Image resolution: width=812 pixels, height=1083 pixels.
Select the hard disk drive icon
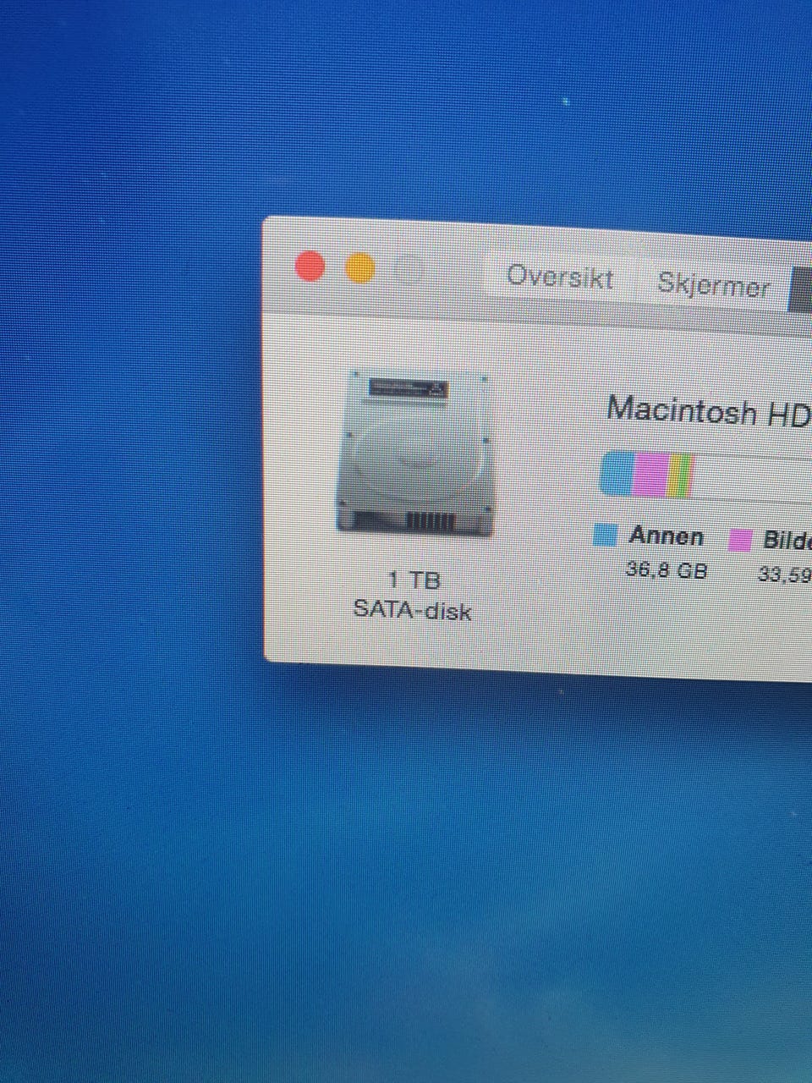[415, 454]
